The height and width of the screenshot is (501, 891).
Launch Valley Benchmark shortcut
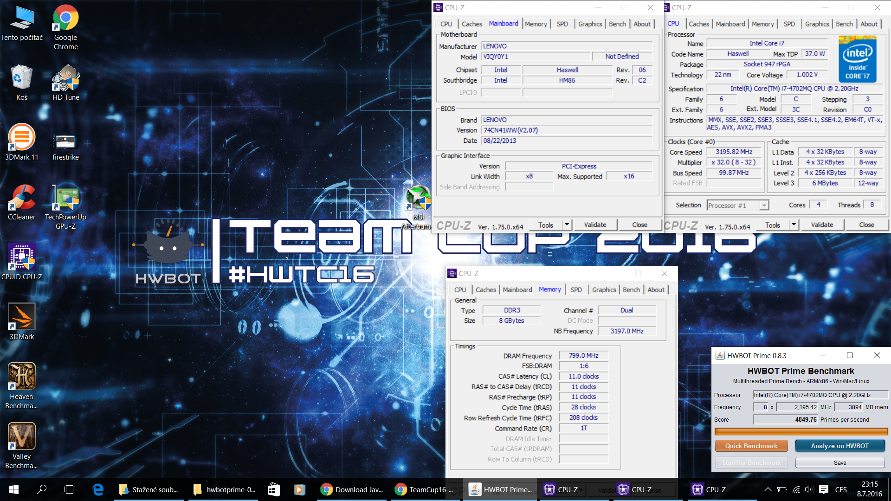[22, 446]
